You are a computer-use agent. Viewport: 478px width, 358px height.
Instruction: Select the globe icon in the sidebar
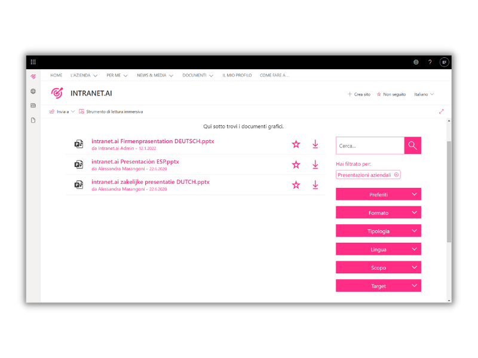pyautogui.click(x=33, y=92)
